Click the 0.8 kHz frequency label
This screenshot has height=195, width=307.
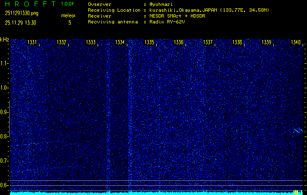pos(4,136)
